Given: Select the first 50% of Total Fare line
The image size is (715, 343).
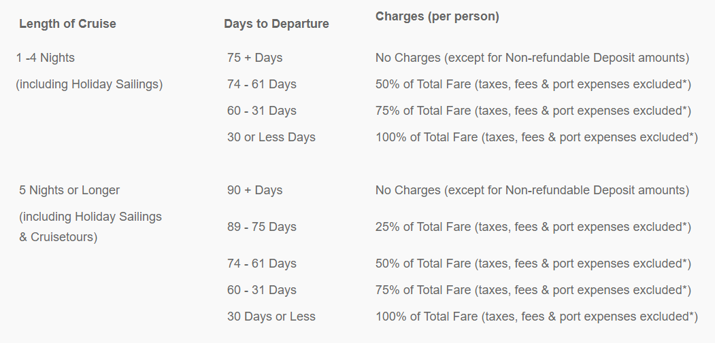Looking at the screenshot, I should [533, 84].
